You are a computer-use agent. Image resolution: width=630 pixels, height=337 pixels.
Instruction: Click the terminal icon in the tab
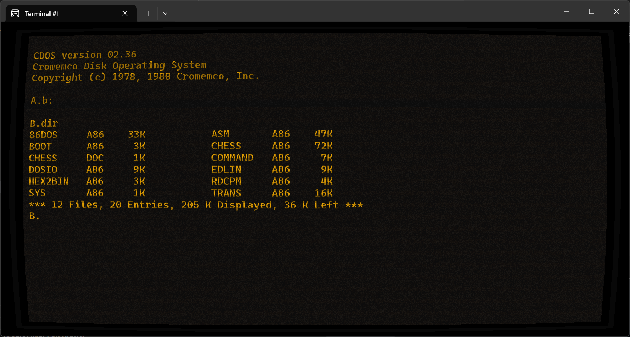(15, 13)
